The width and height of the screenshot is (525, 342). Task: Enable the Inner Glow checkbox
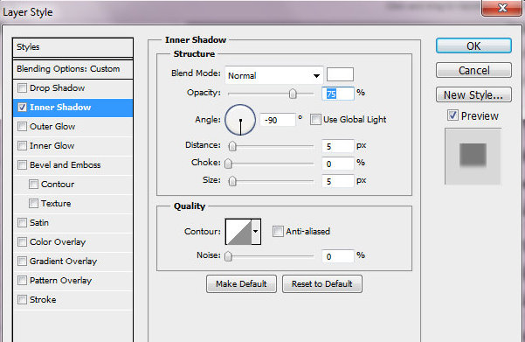(x=22, y=146)
